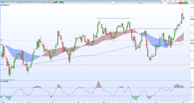The height and width of the screenshot is (103, 194).
Task: Pick a color from the drawing palette
Action: pos(58,3)
